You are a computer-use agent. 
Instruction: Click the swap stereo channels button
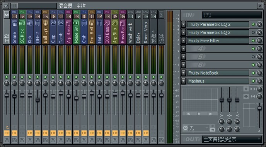point(246,96)
